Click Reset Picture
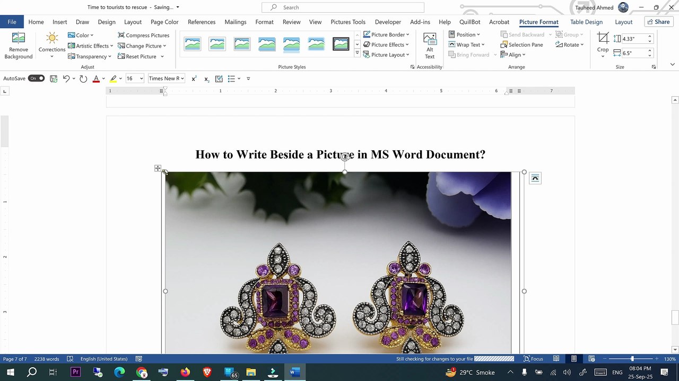The image size is (679, 381). [x=137, y=56]
